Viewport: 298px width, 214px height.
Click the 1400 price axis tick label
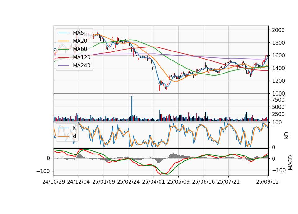278,68
